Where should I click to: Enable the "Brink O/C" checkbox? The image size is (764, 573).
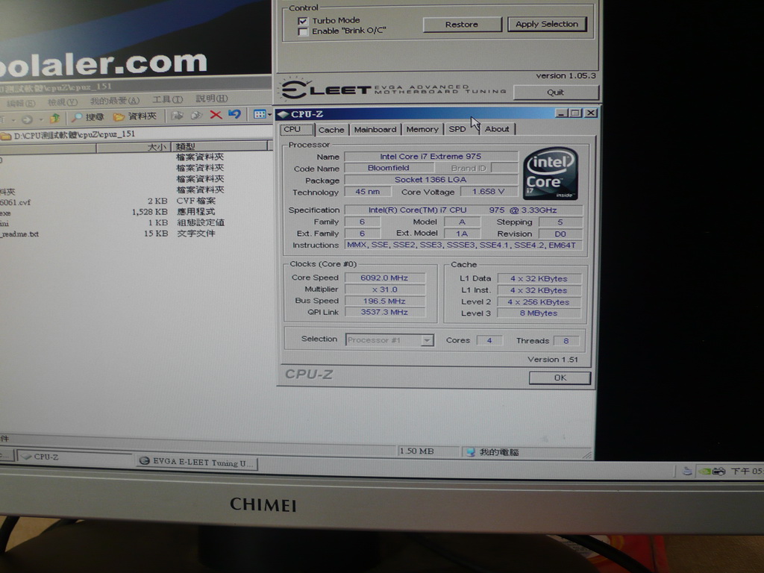303,31
